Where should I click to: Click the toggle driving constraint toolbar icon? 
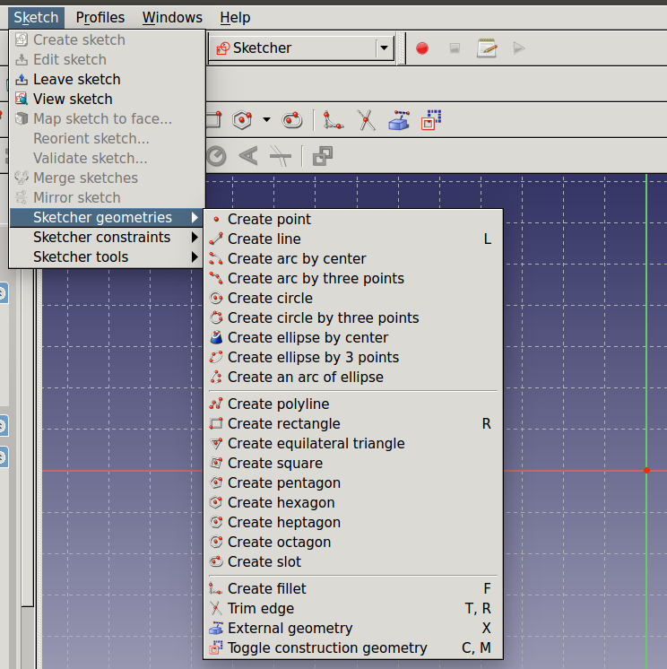pos(323,156)
